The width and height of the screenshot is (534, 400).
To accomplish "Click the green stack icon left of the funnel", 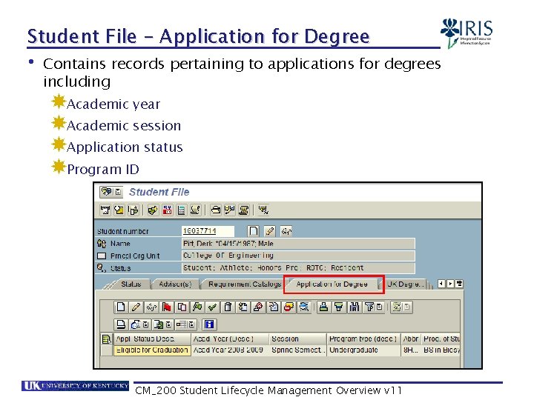I will tap(323, 307).
